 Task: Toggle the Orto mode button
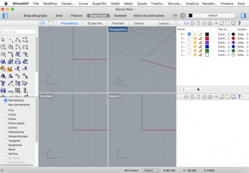point(59,15)
